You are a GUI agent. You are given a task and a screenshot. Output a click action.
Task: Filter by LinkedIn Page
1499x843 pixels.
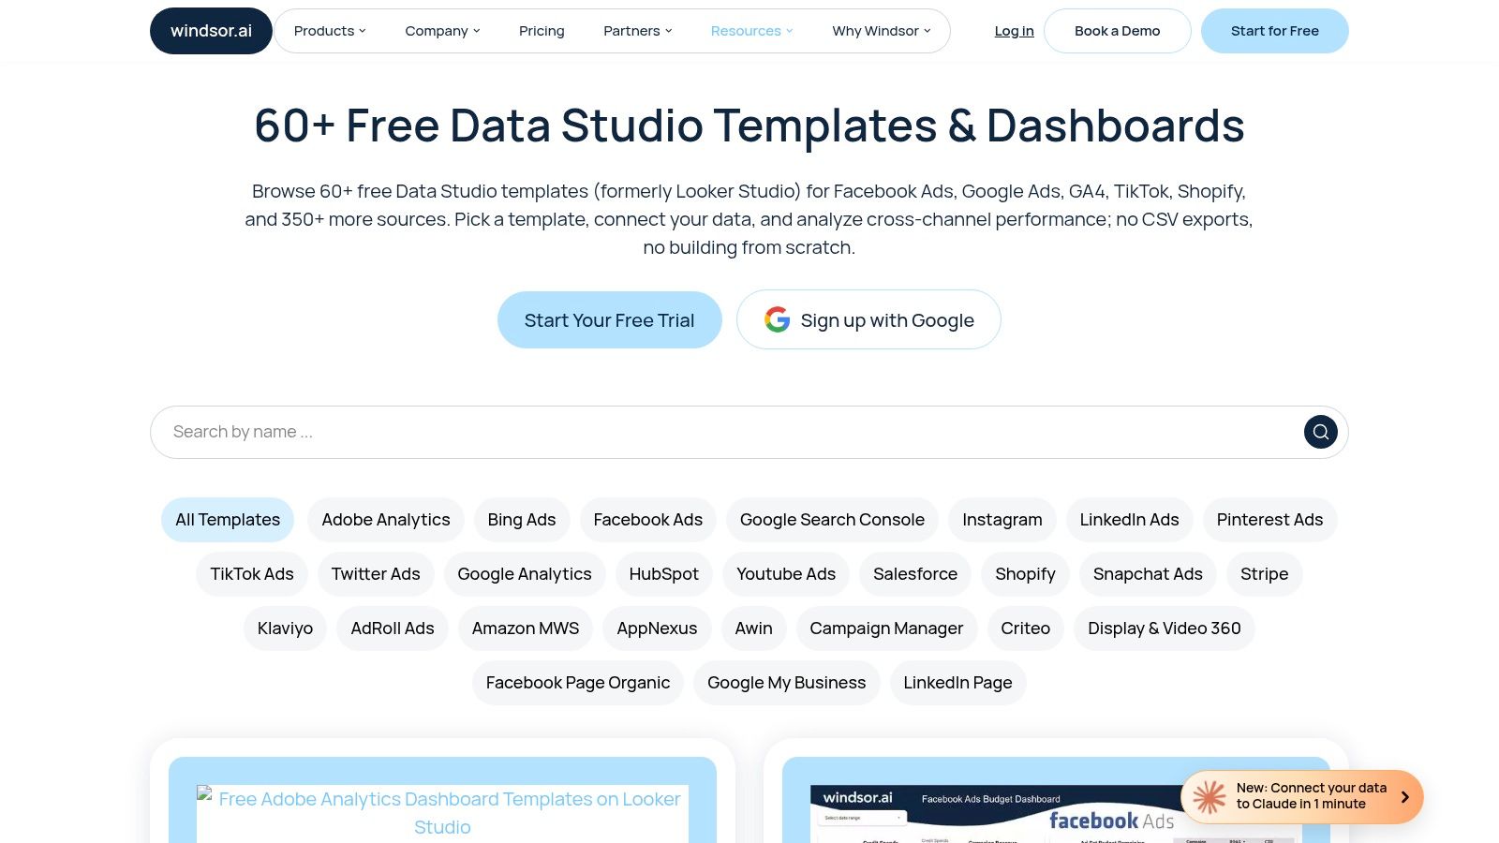coord(957,683)
